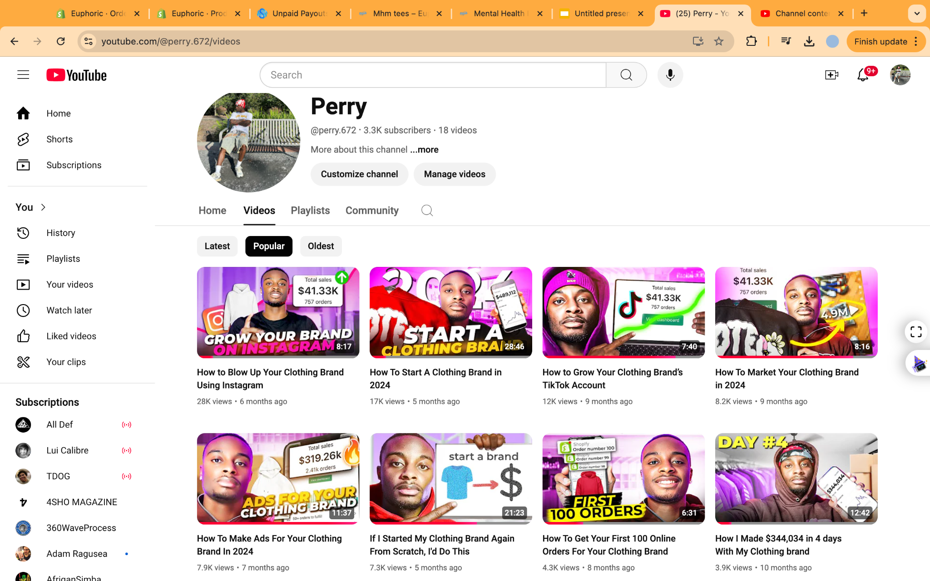Search within channel magnifier icon

[427, 211]
